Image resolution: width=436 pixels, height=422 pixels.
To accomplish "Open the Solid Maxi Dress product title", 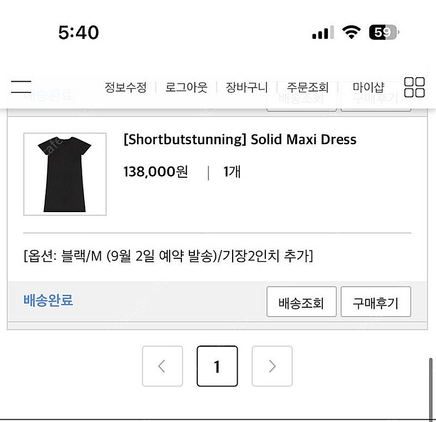I will pyautogui.click(x=240, y=140).
